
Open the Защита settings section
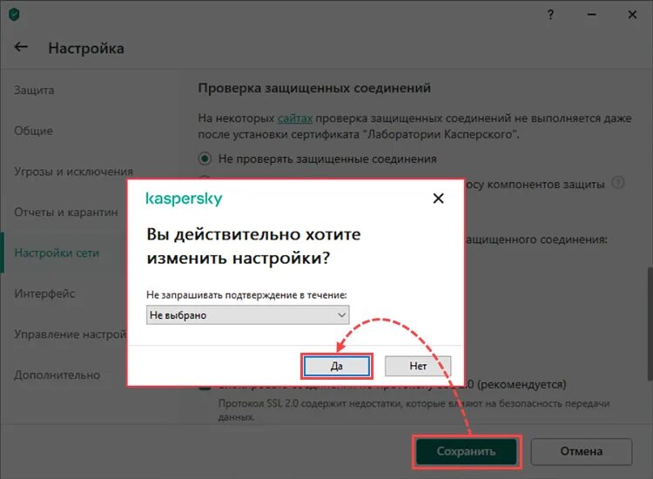(34, 90)
